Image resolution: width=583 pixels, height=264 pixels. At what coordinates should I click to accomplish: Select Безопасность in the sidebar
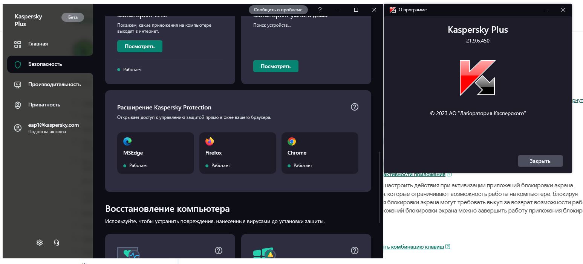[50, 64]
